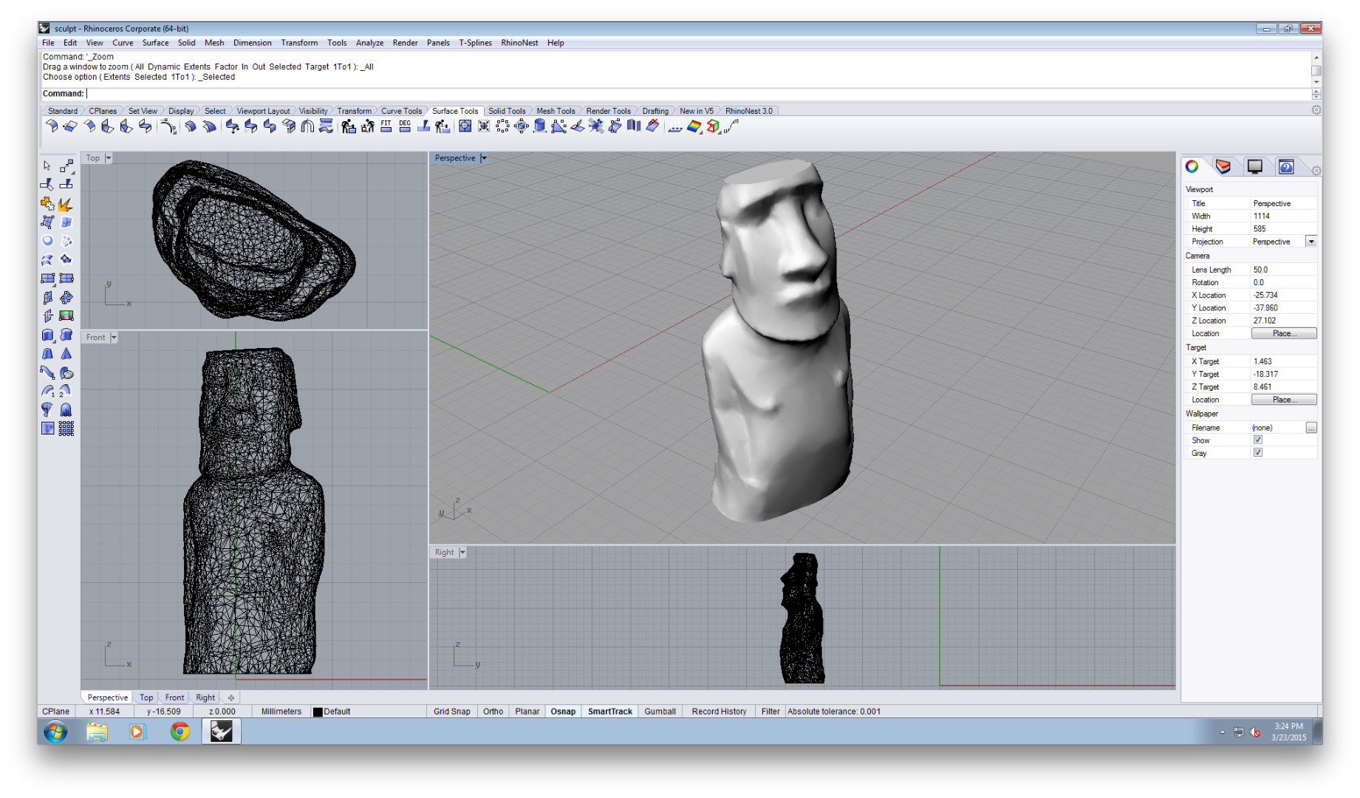The width and height of the screenshot is (1360, 798).
Task: Toggle Gumball in the status bar
Action: coord(660,712)
